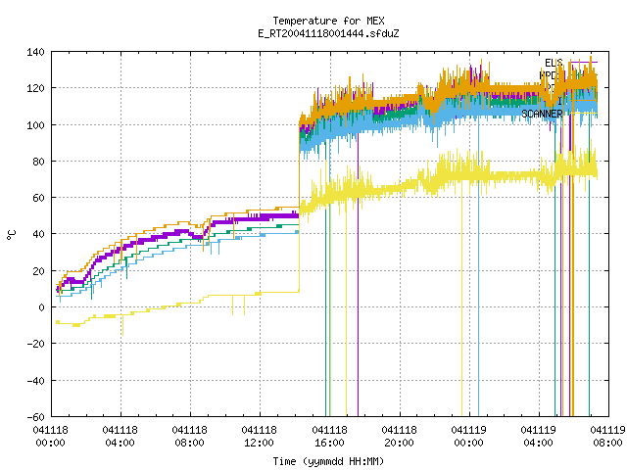Viewport: 627px width, 470px height.
Task: Click the 20 y-axis tick label
Action: [39, 271]
